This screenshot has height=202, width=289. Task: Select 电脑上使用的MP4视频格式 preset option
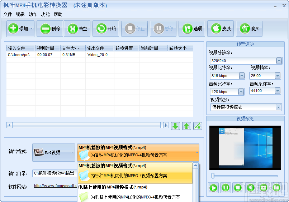[x=135, y=193]
